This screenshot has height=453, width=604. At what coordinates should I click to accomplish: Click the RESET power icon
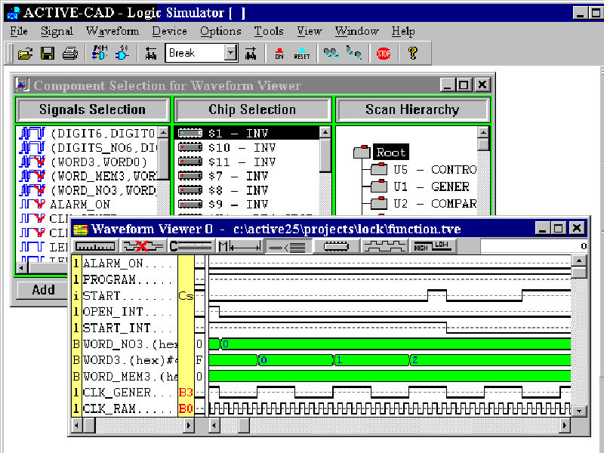pyautogui.click(x=302, y=53)
